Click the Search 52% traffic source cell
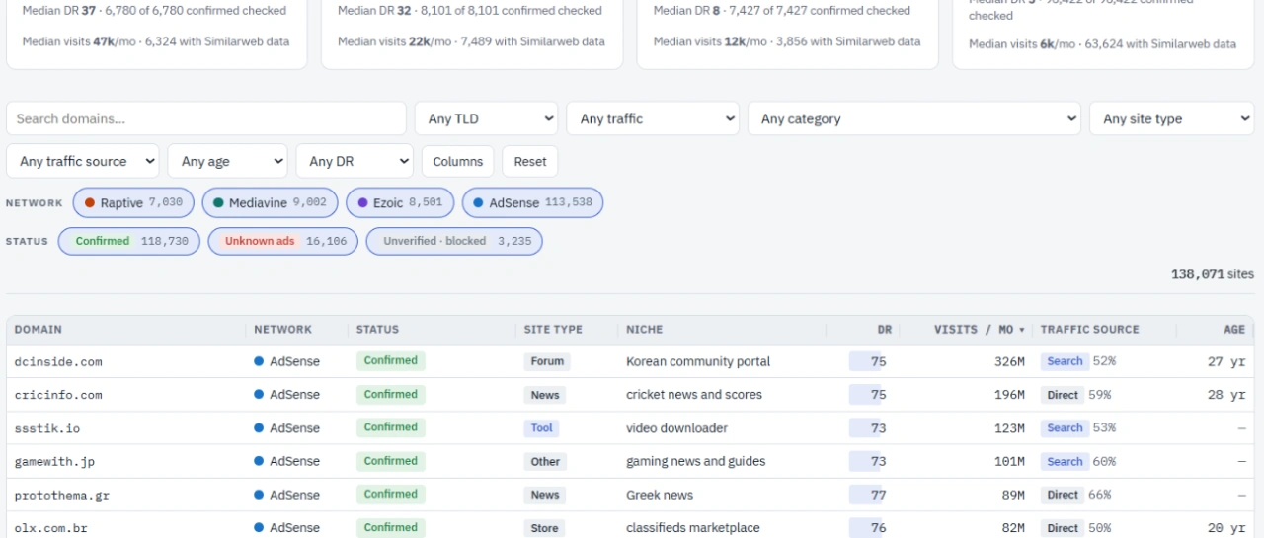The image size is (1264, 538). tap(1077, 361)
